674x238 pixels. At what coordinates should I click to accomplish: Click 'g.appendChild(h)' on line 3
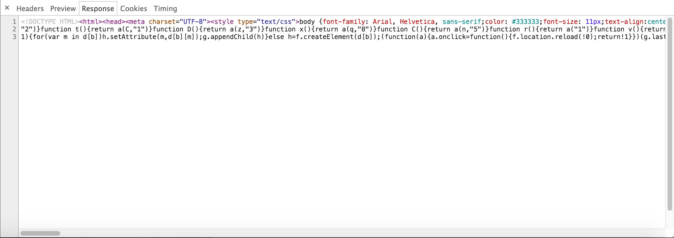point(234,37)
